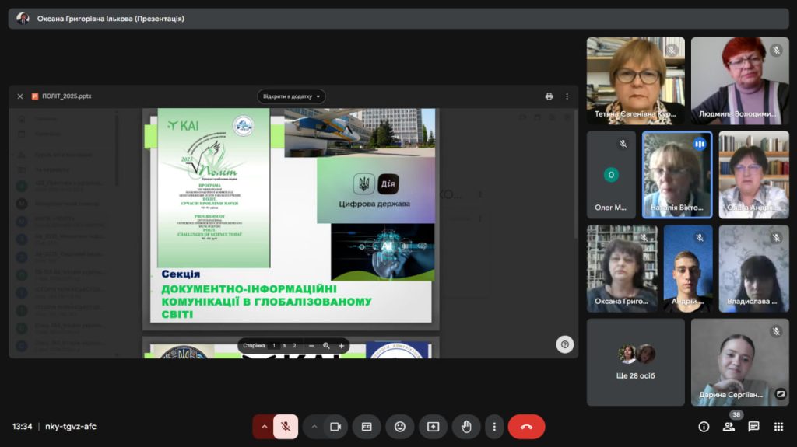The image size is (797, 447).
Task: Raise your hand
Action: pos(466,426)
